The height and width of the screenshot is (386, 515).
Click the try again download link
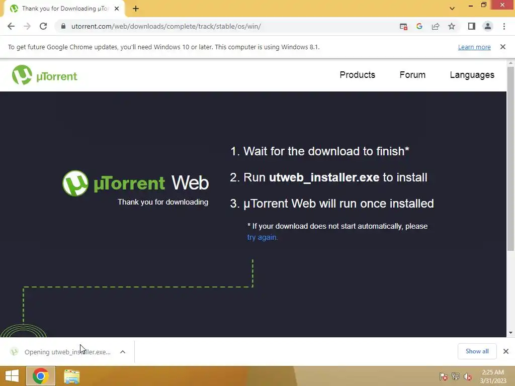[262, 237]
